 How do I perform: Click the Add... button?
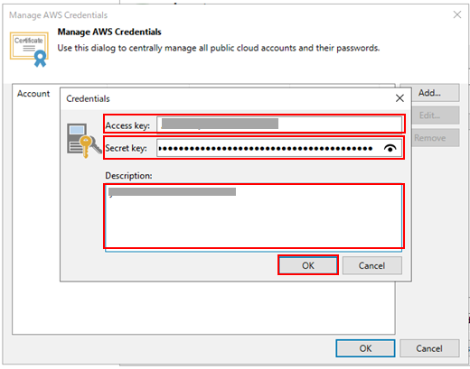[x=429, y=93]
